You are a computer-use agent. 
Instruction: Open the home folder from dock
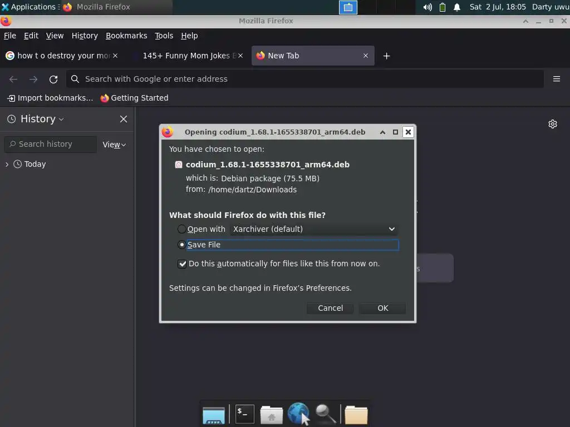tap(271, 415)
